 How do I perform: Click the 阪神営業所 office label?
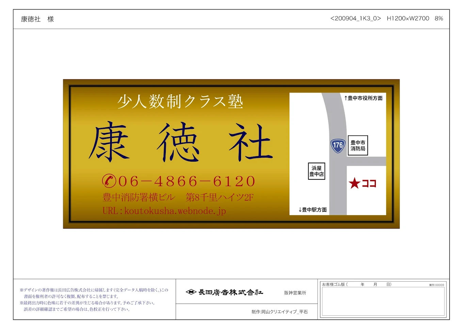click(295, 293)
